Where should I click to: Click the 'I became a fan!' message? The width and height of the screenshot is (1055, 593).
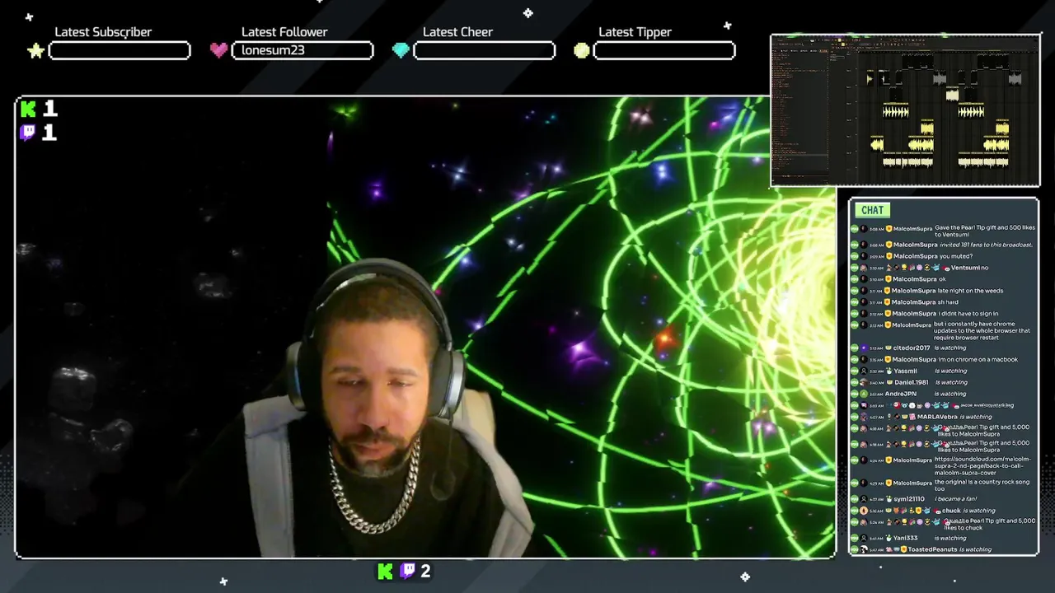(955, 499)
